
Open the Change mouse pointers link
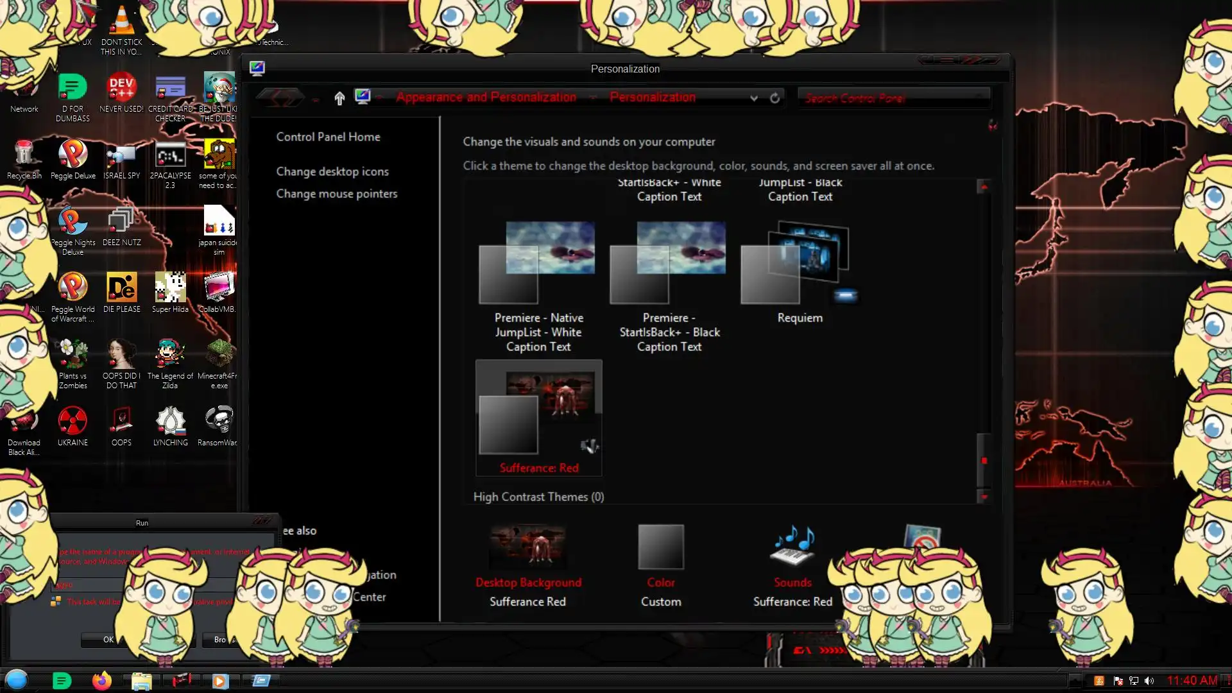[x=336, y=194]
